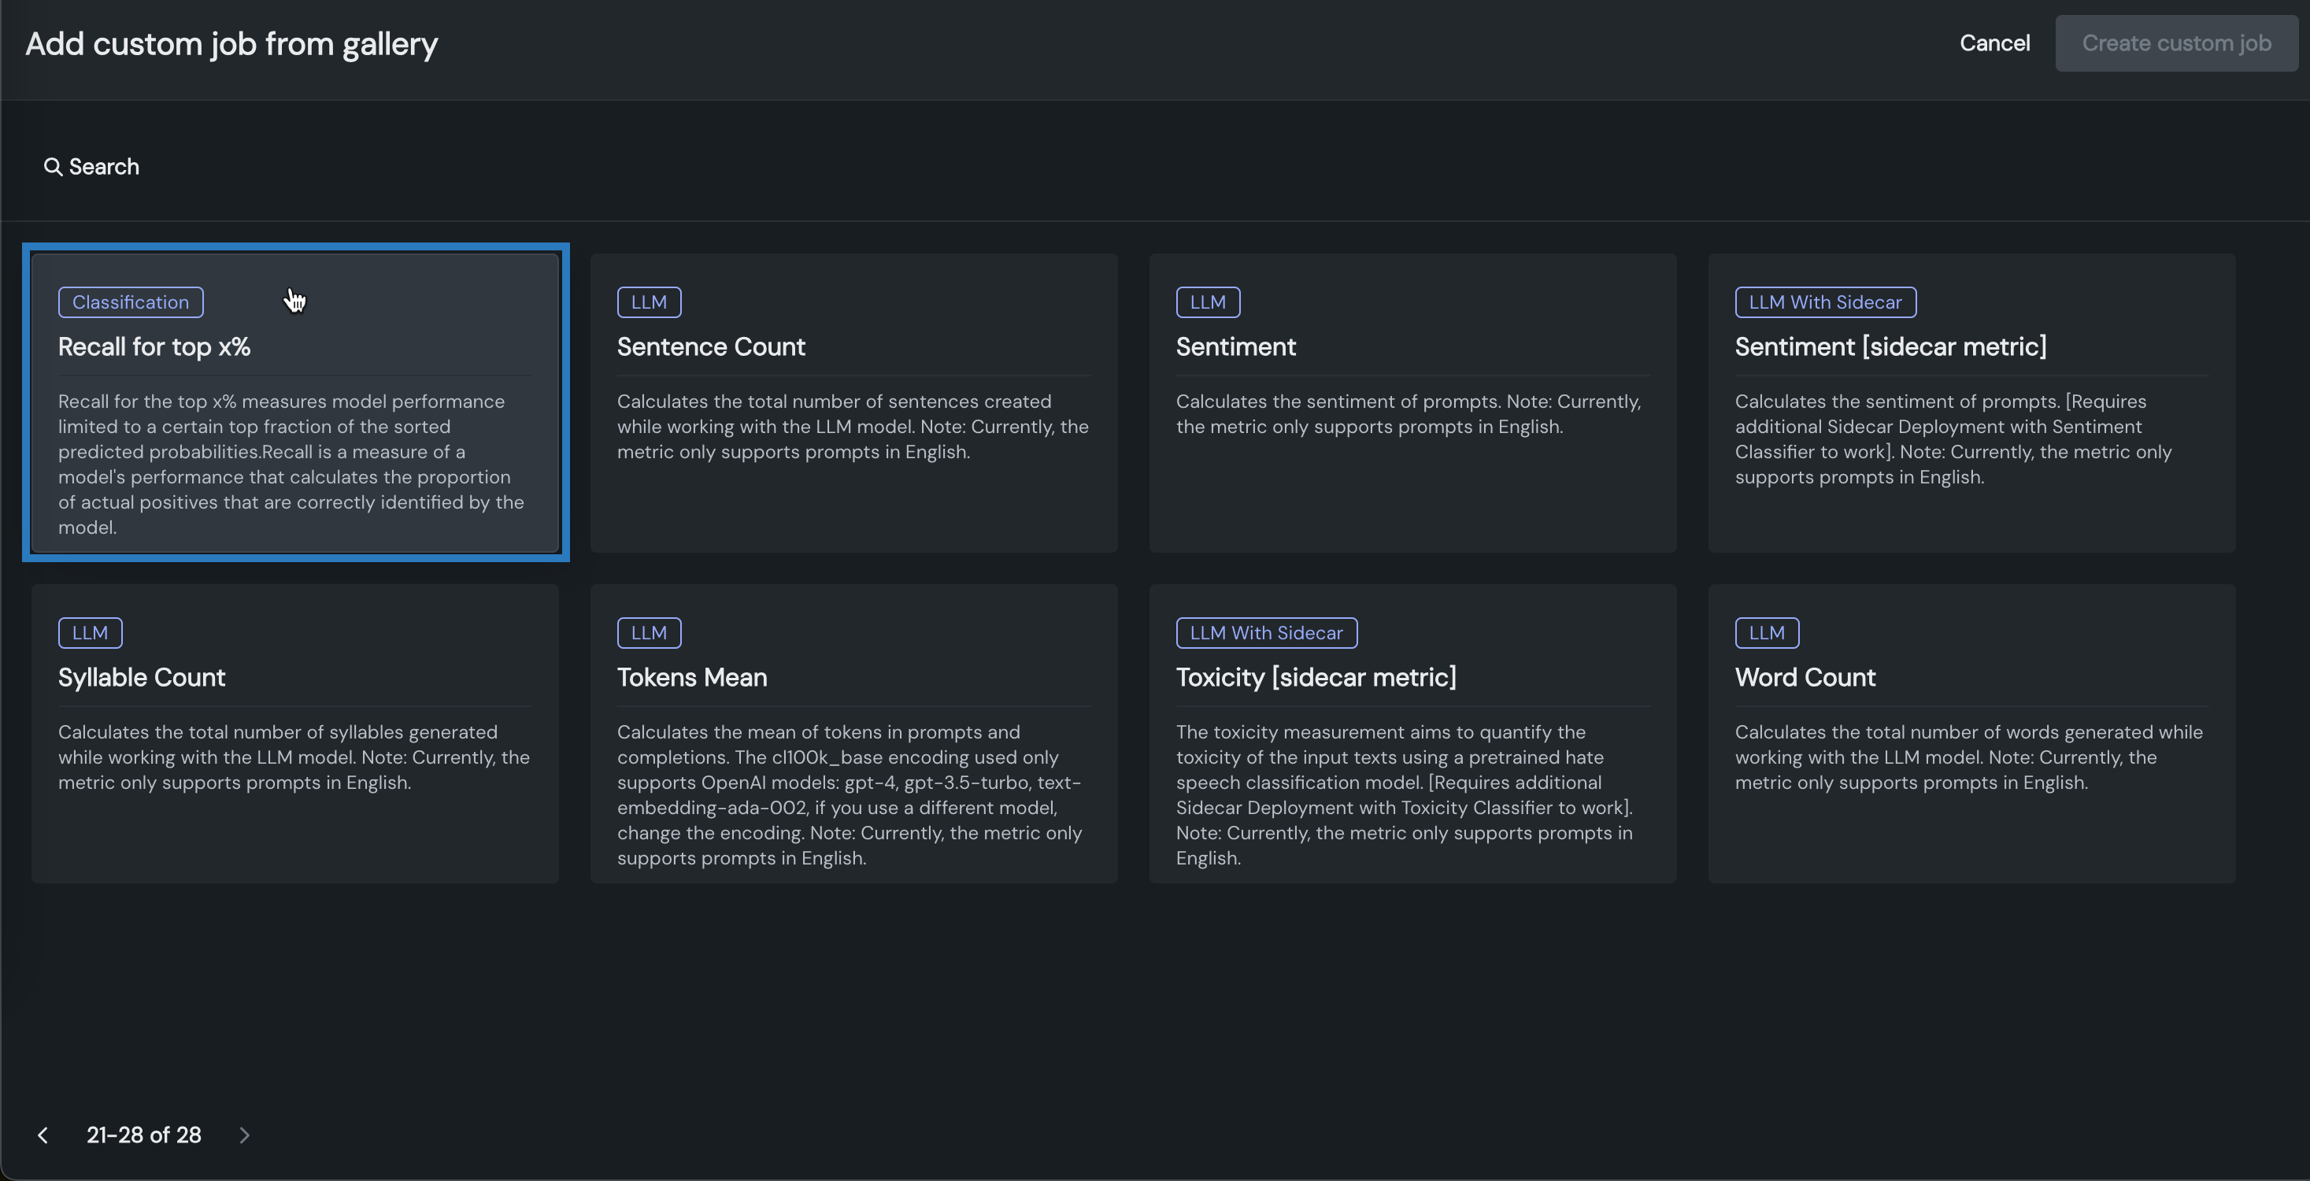Click the 21-28 of 28 pagination label
Viewport: 2310px width, 1181px height.
click(143, 1135)
